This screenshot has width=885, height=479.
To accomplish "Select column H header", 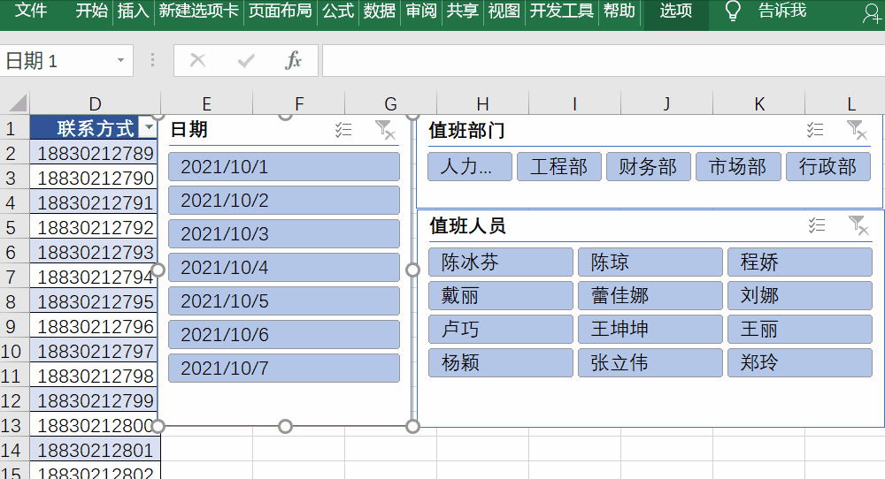I will [x=482, y=103].
